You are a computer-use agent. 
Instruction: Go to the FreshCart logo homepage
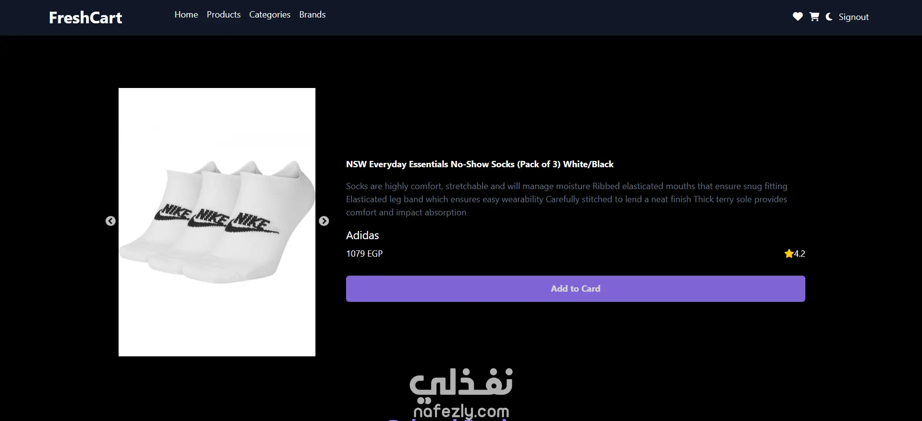[x=86, y=18]
